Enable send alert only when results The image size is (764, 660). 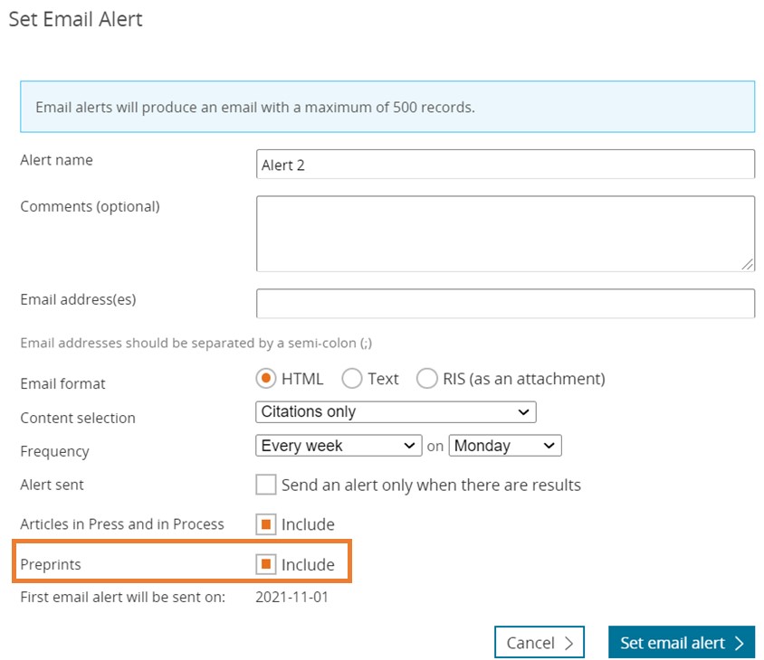(x=266, y=486)
